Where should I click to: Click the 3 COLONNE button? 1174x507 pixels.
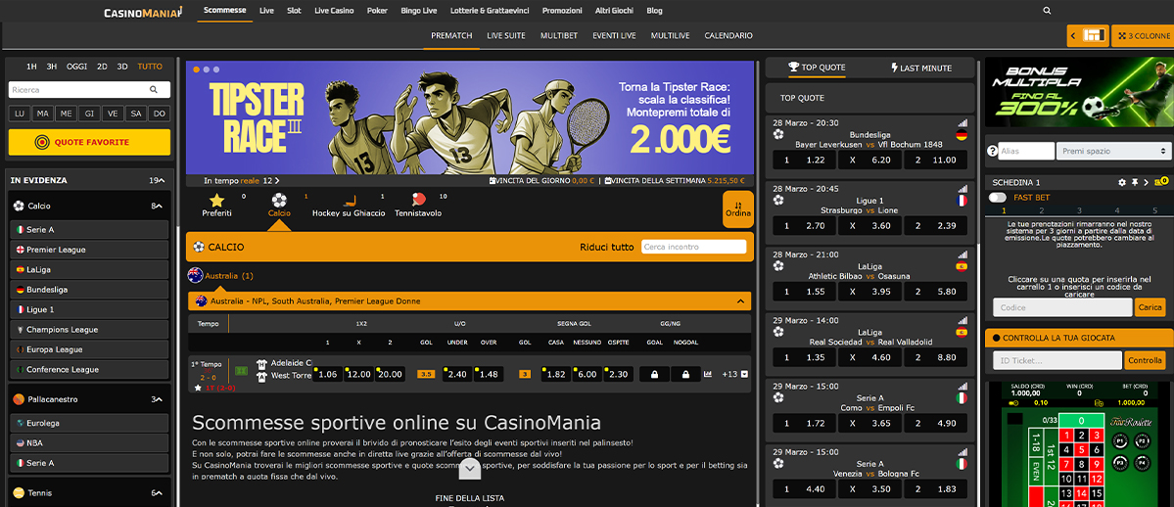(x=1142, y=35)
